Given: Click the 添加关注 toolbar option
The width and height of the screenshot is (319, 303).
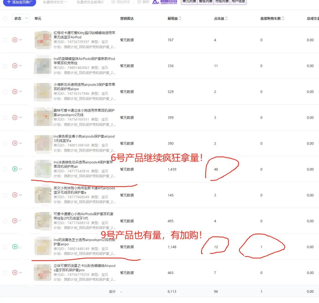Looking at the screenshot, I should pyautogui.click(x=121, y=2).
